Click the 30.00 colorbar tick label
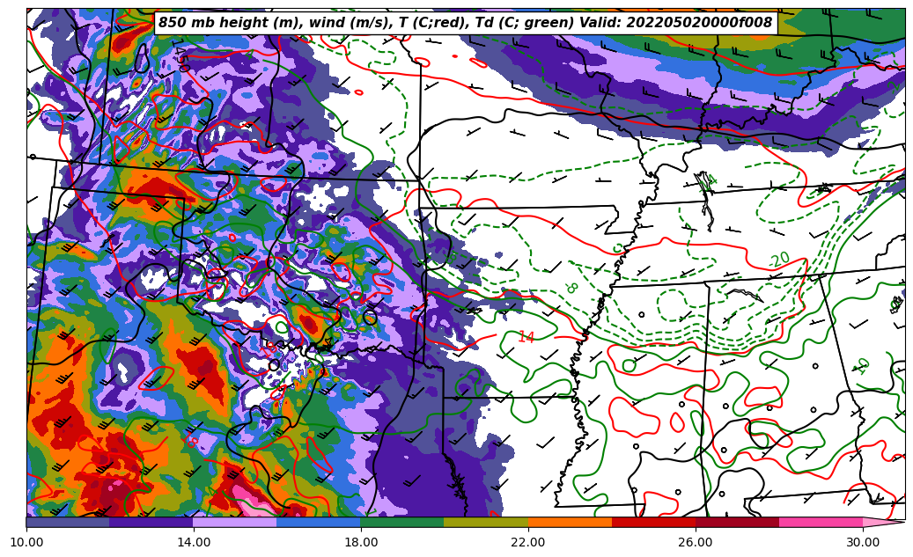The width and height of the screenshot is (913, 557). [x=863, y=542]
